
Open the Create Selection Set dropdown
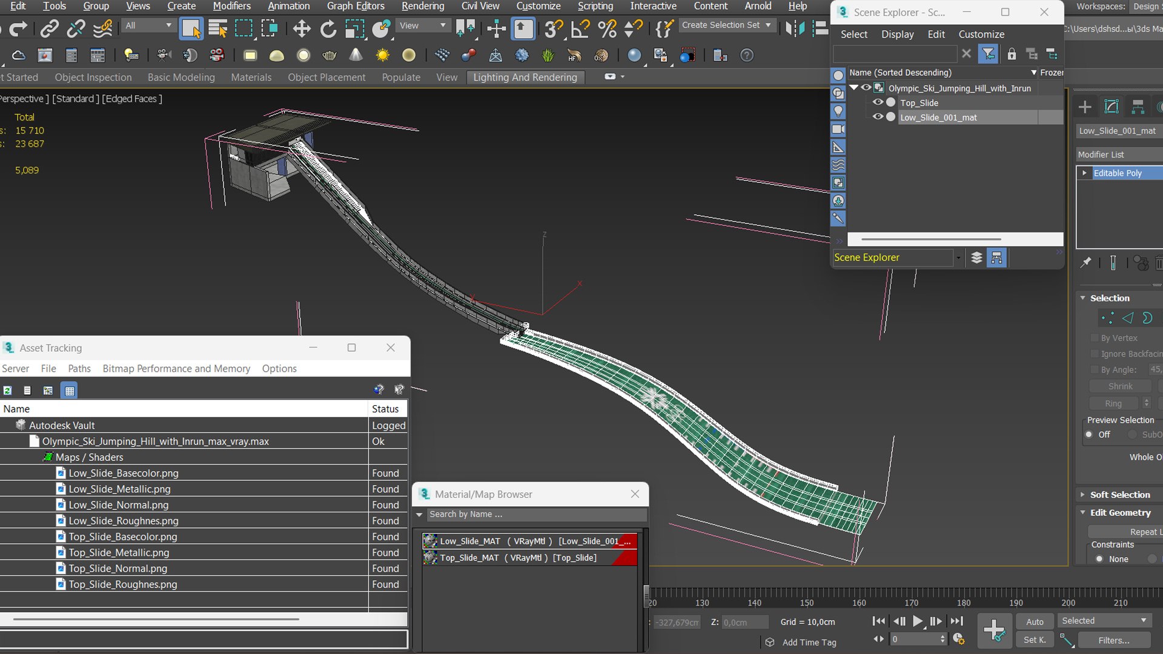coord(726,25)
